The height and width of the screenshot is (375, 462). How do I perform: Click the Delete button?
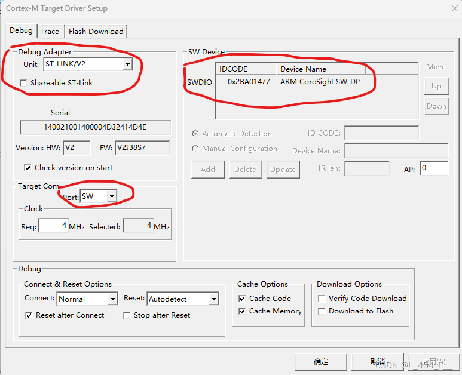point(246,169)
